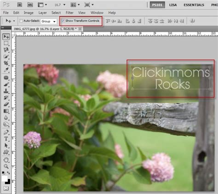Select the Zoom tool
The image size is (218, 194).
(x=6, y=166)
